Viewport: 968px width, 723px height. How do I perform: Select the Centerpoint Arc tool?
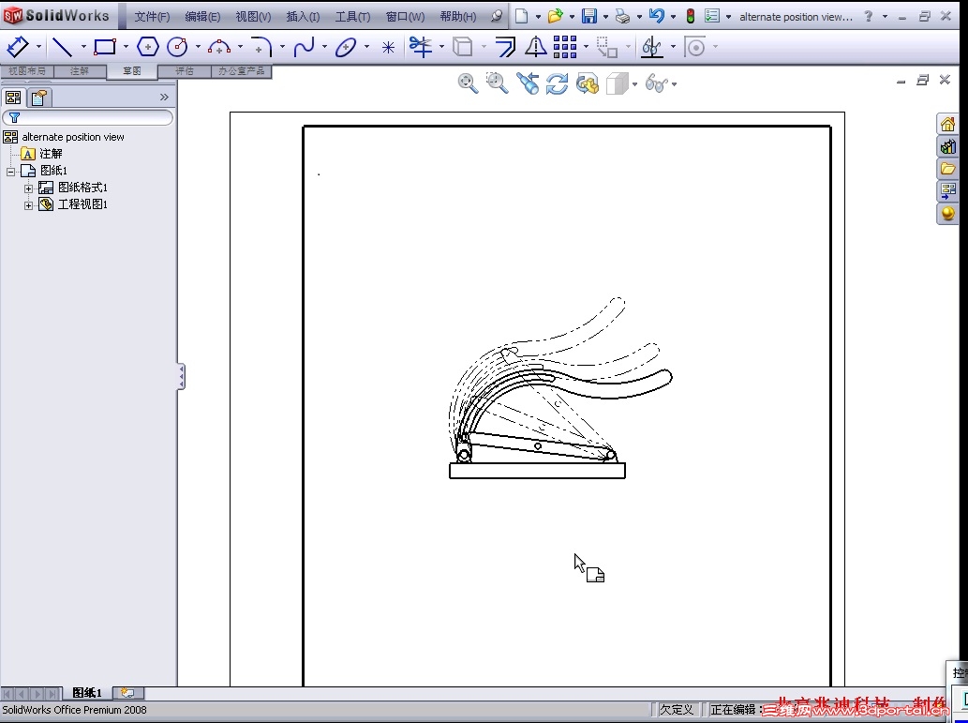(219, 46)
